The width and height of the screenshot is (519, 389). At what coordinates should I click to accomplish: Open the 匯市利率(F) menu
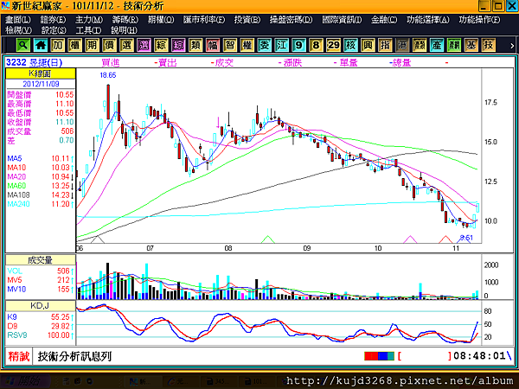pos(204,20)
